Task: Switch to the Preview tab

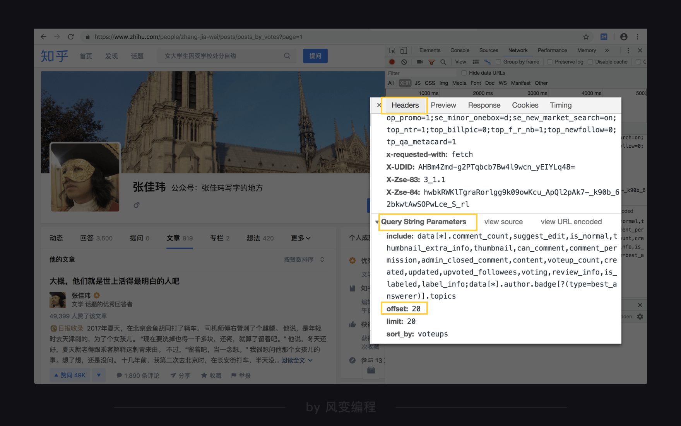Action: (443, 105)
